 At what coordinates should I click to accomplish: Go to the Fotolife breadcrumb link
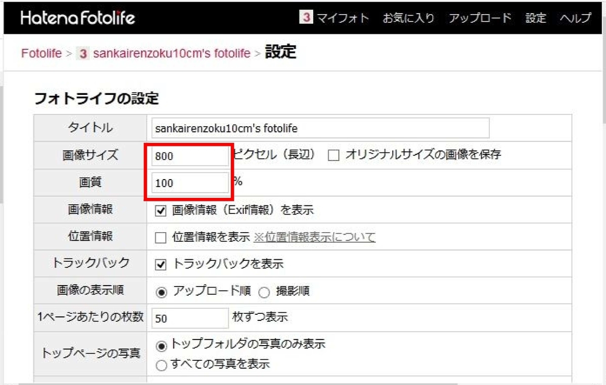click(41, 53)
